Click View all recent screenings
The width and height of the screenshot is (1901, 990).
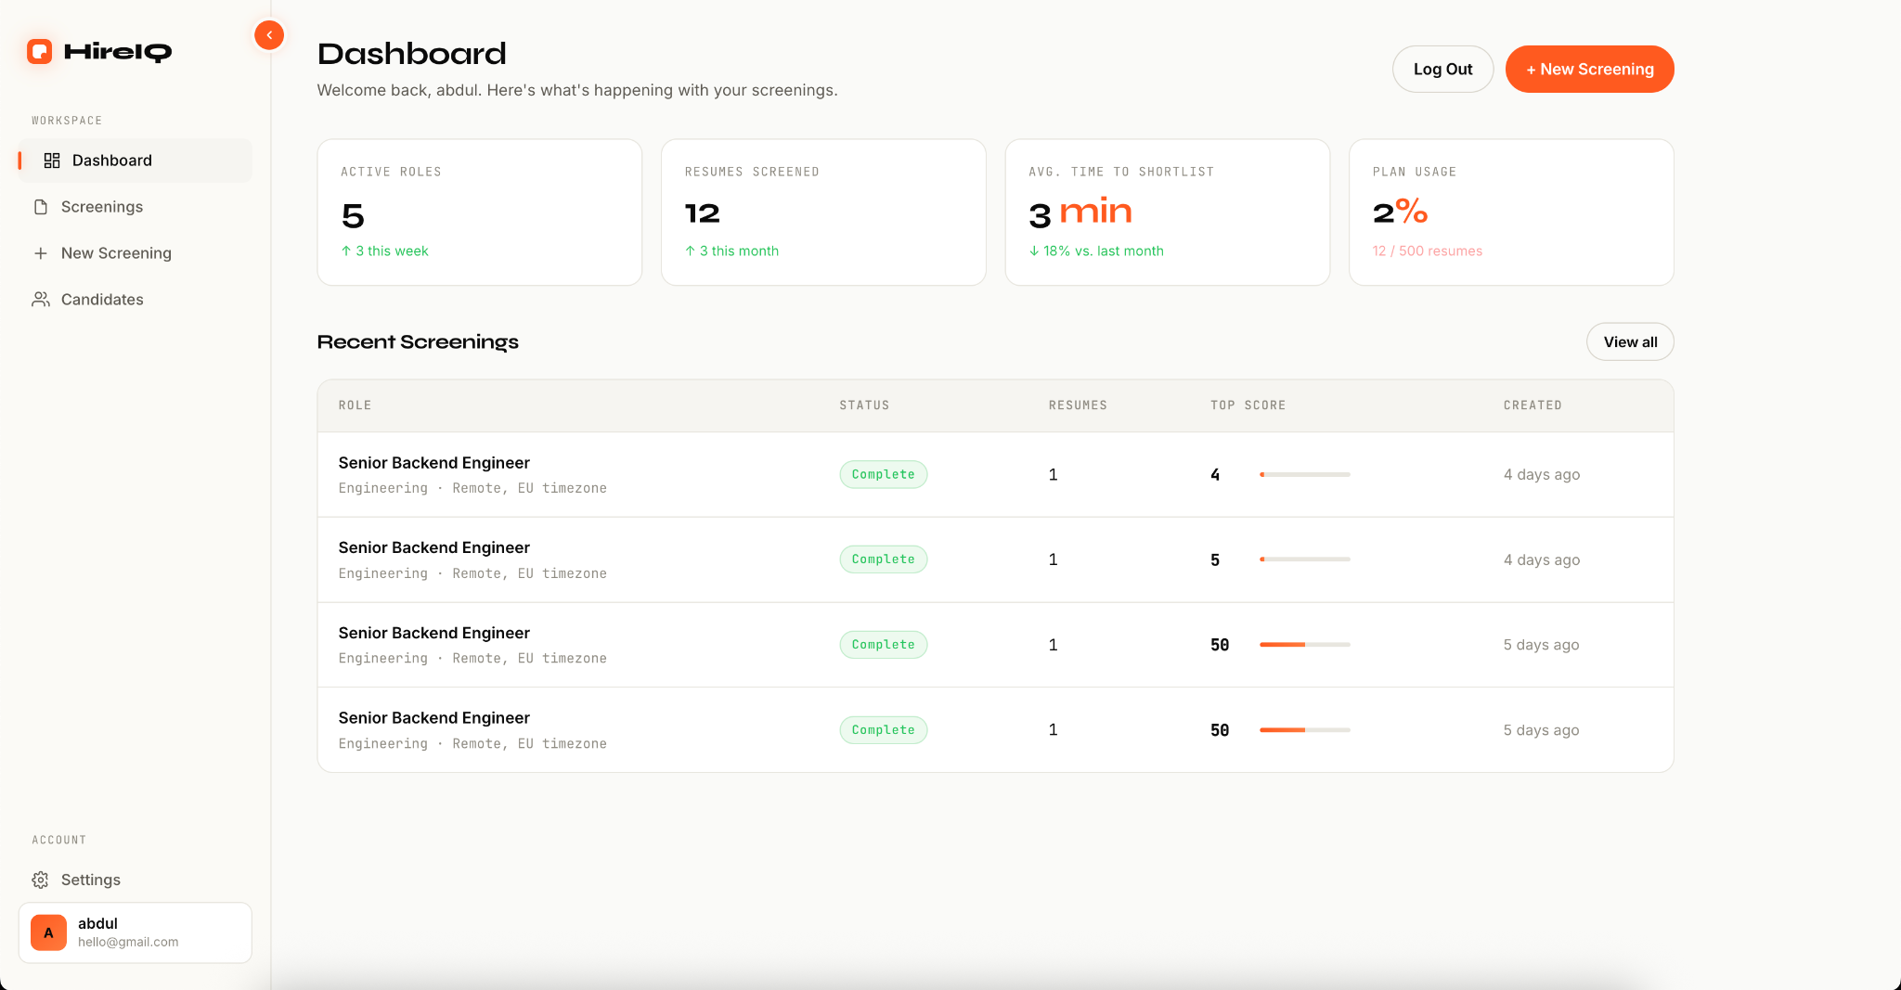(x=1630, y=341)
